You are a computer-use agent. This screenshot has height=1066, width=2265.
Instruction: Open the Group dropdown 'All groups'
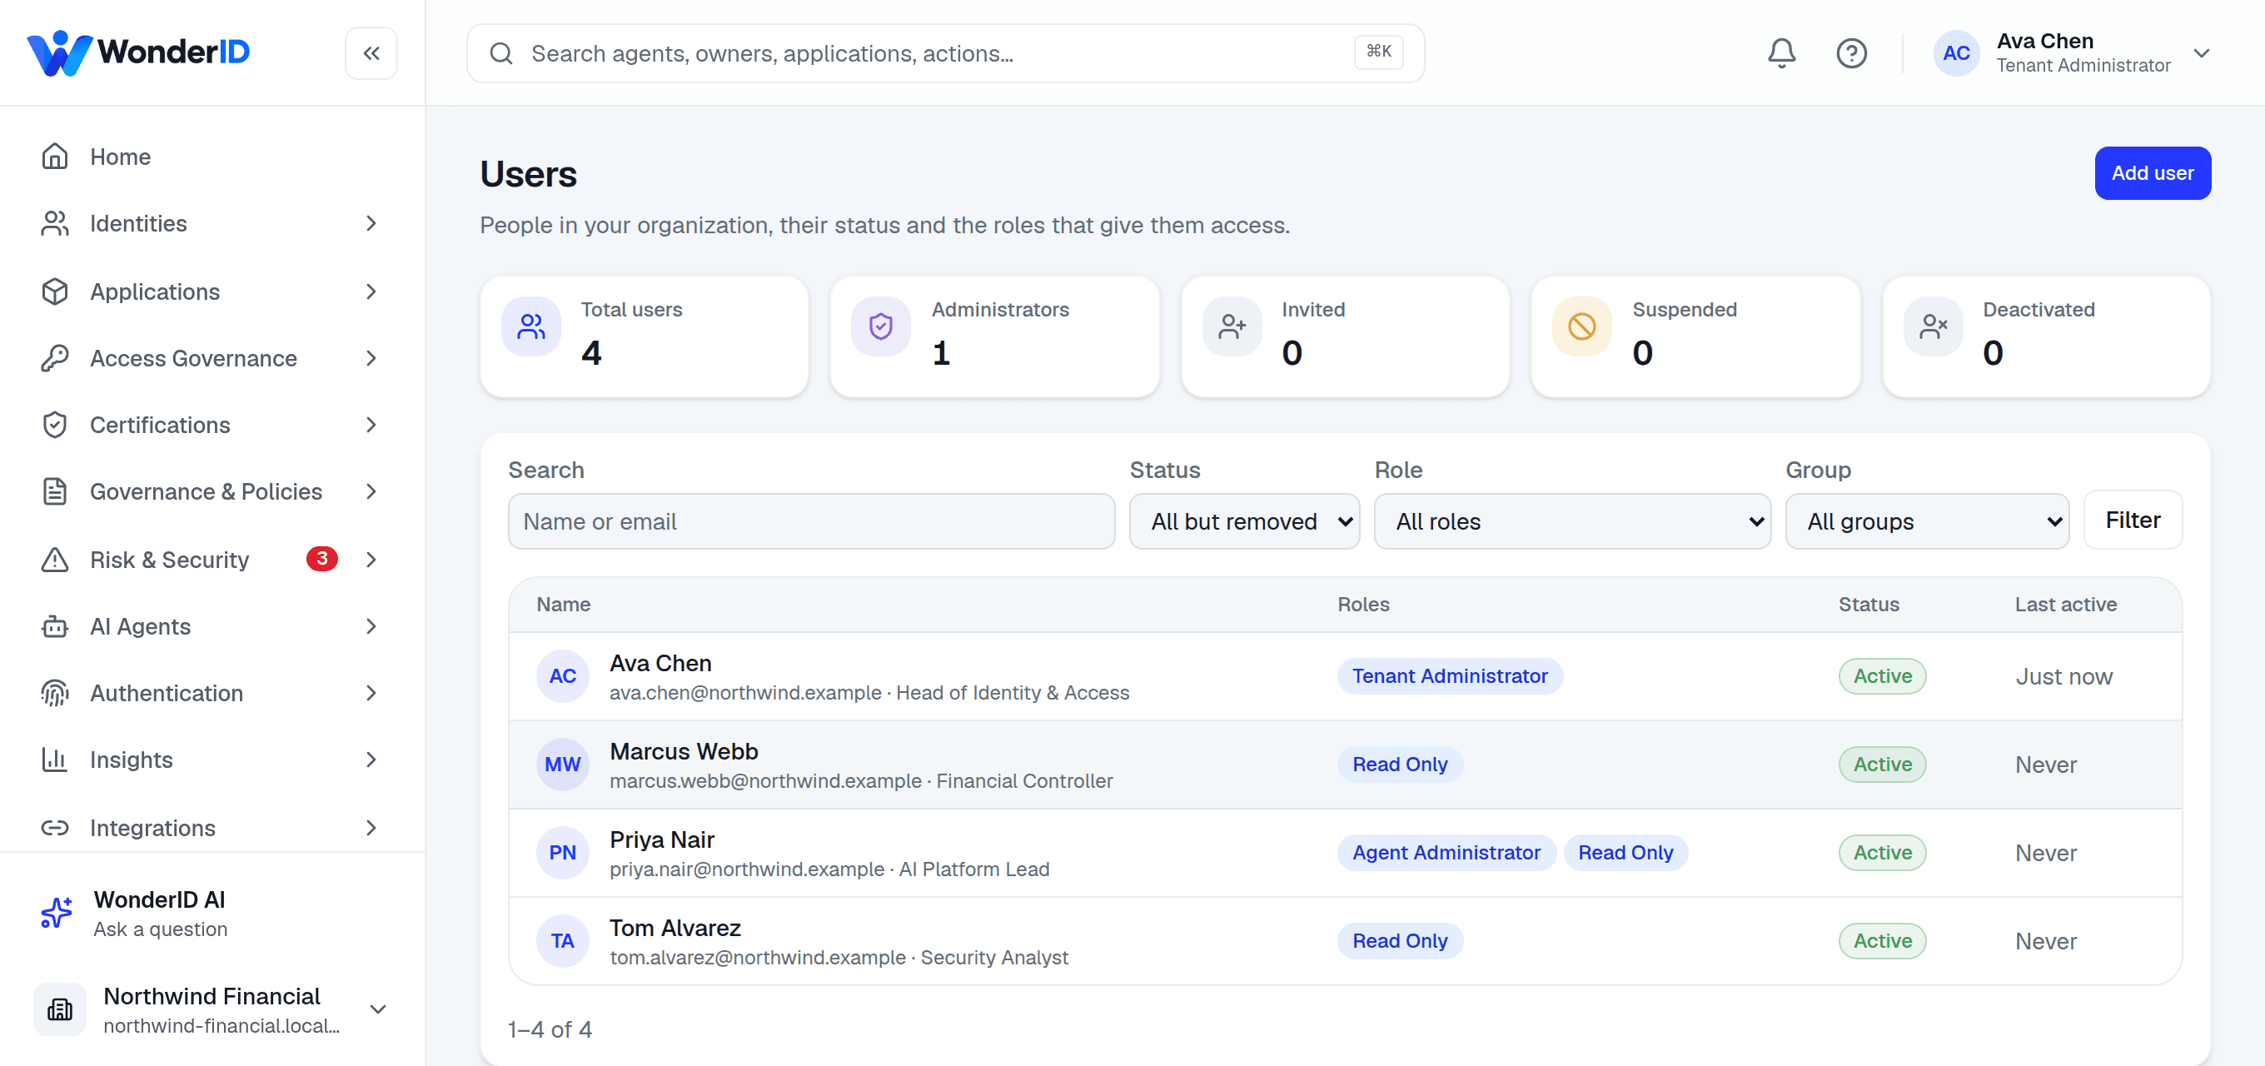click(x=1926, y=521)
